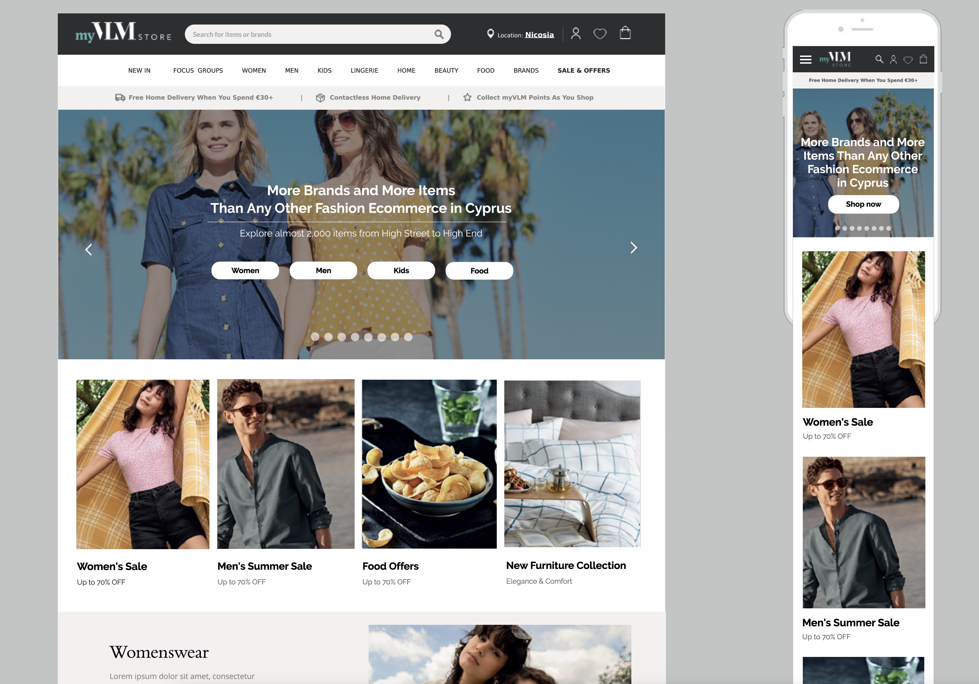Change location via the Nicosia link
979x684 pixels.
coord(539,35)
